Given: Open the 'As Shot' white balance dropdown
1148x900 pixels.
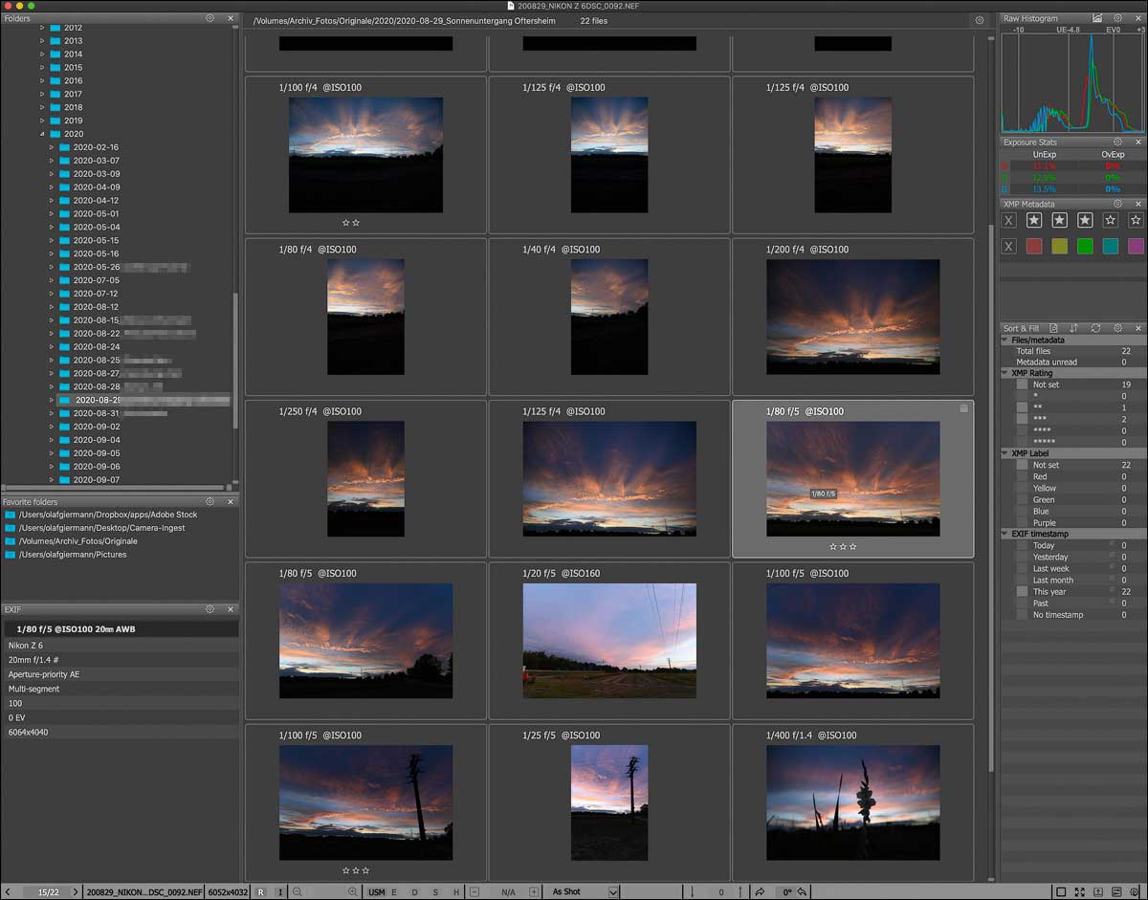Looking at the screenshot, I should [x=613, y=891].
